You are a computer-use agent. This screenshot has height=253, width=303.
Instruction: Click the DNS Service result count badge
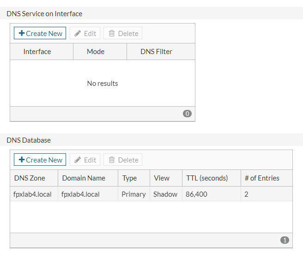187,114
